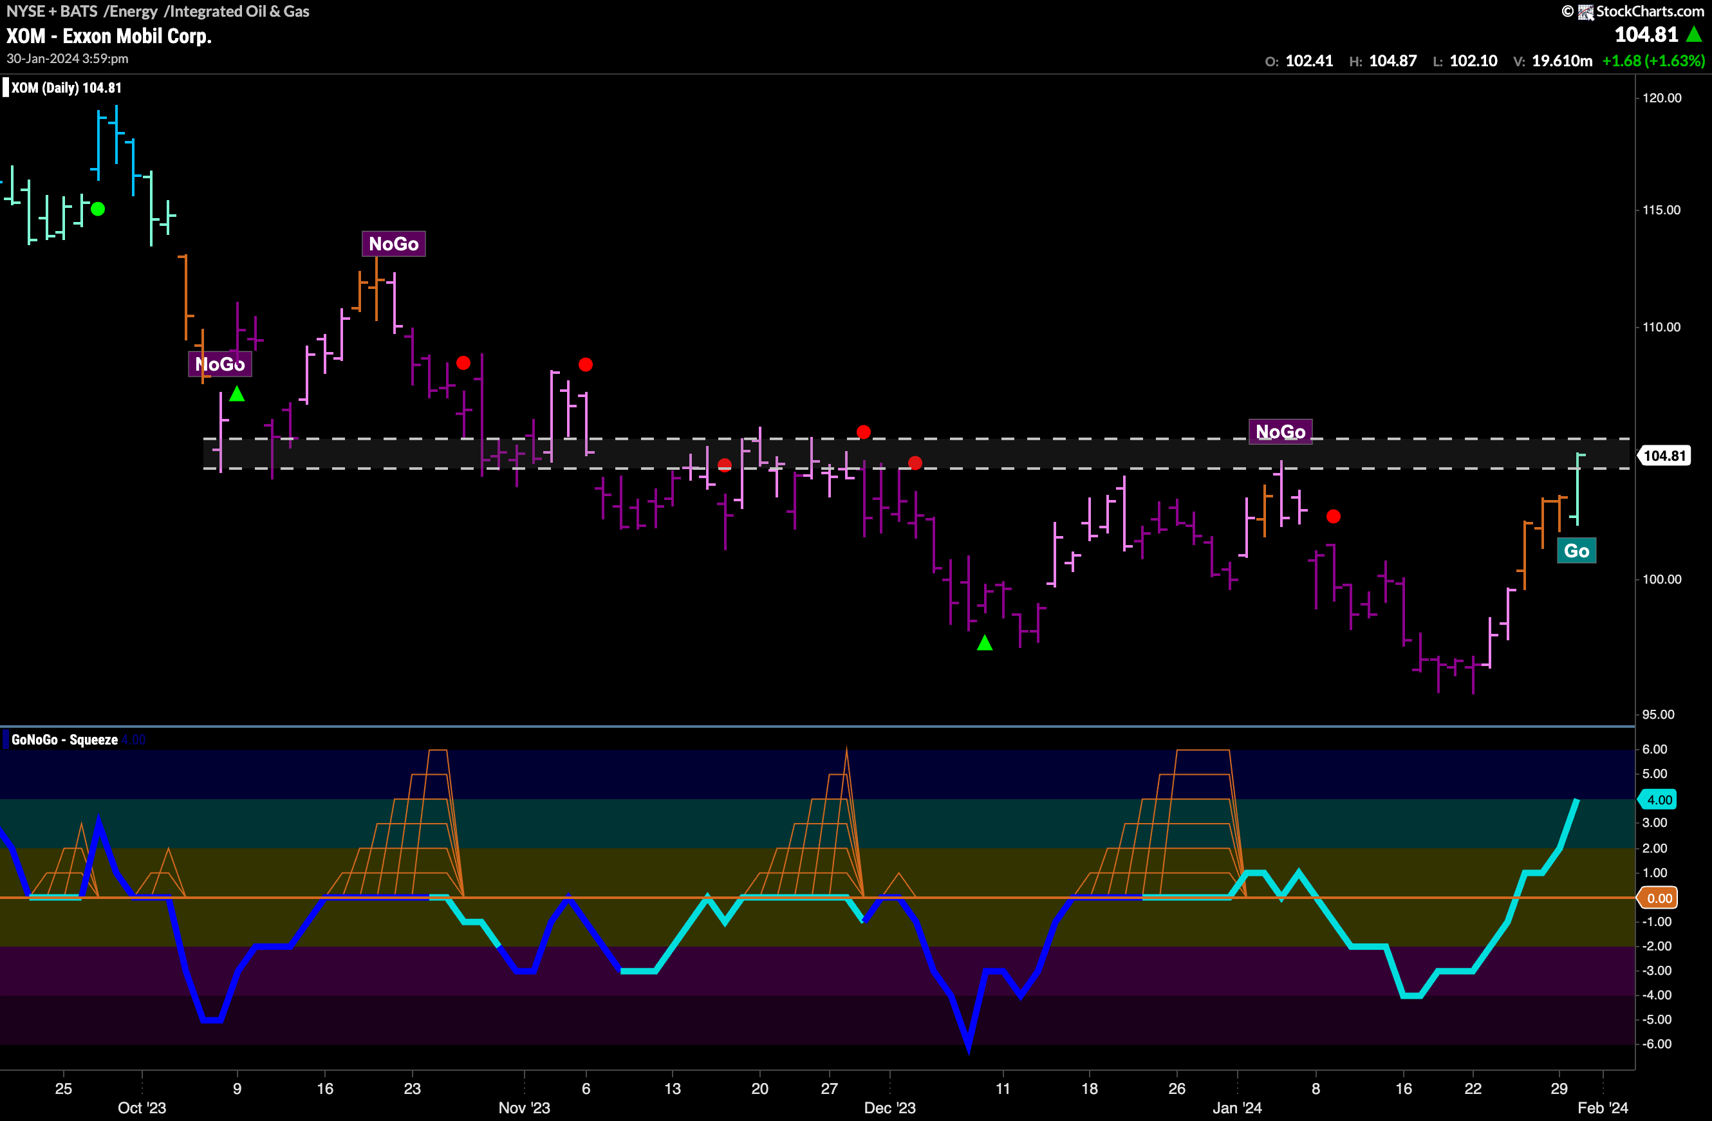Click the Oct '23 date axis label
Screen dimensions: 1712x1121
[142, 1107]
